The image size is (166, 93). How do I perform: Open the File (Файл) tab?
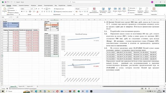(3, 5)
